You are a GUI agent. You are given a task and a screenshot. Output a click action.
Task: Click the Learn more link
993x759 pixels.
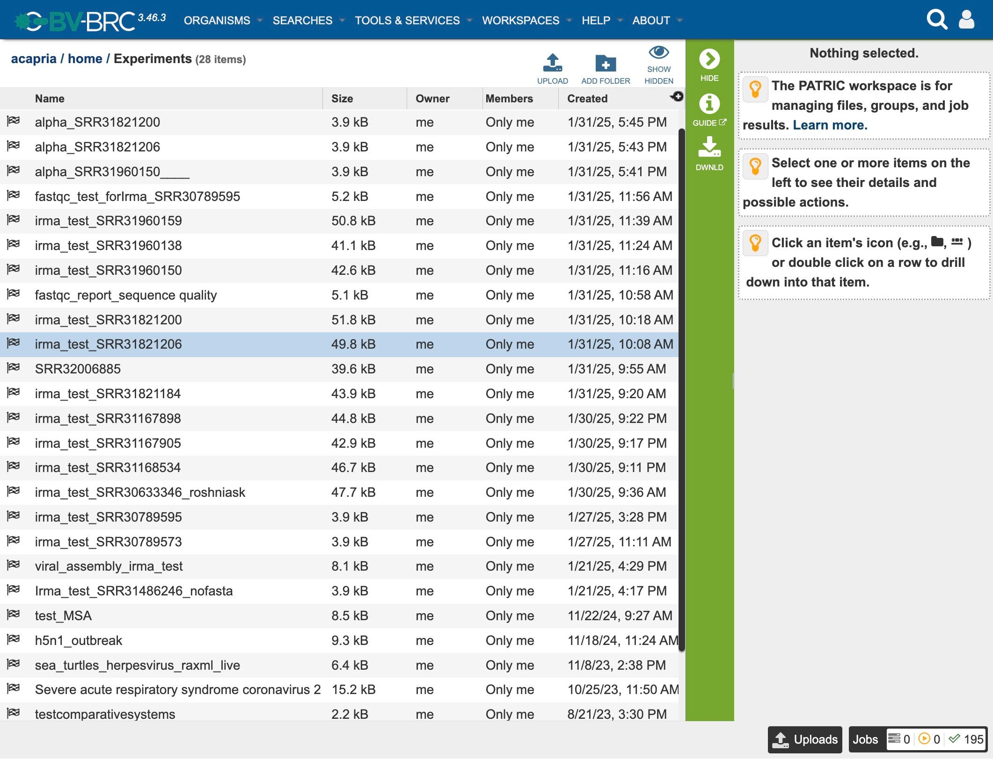pos(830,125)
